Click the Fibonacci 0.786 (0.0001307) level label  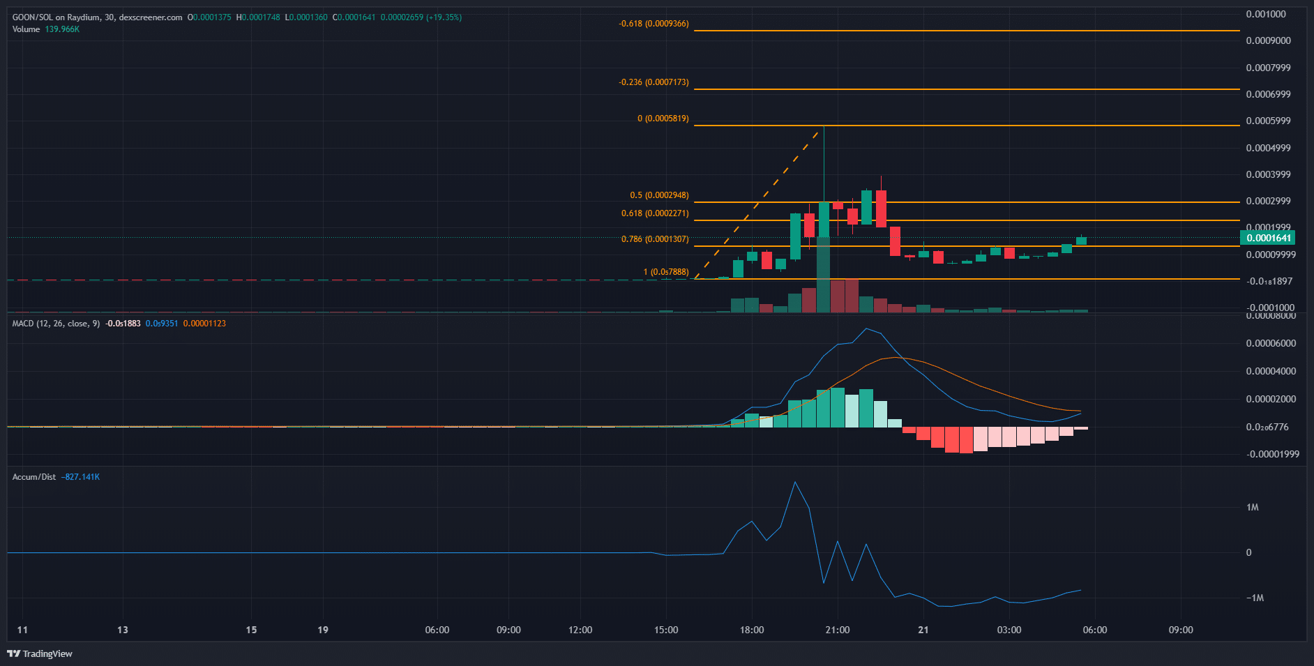pos(655,239)
